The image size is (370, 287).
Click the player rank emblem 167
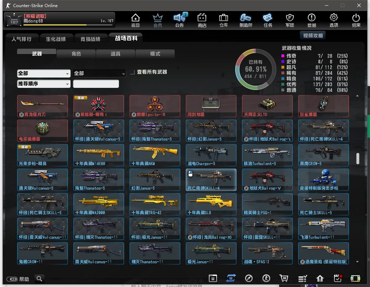point(14,20)
